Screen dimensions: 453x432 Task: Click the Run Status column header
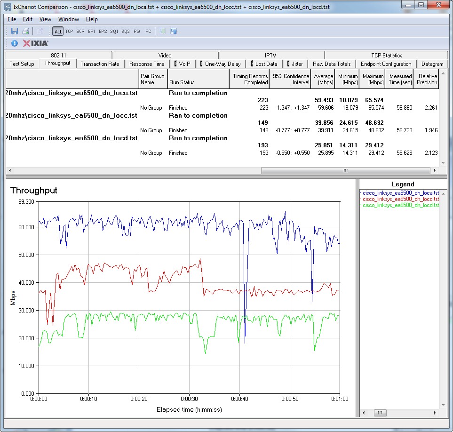click(198, 79)
